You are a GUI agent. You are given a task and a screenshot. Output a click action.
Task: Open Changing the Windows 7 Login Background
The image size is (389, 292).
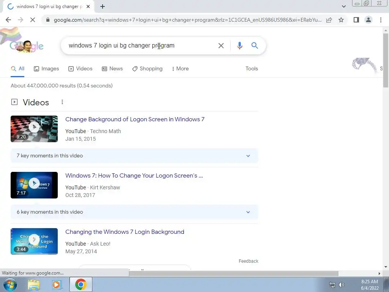(125, 232)
